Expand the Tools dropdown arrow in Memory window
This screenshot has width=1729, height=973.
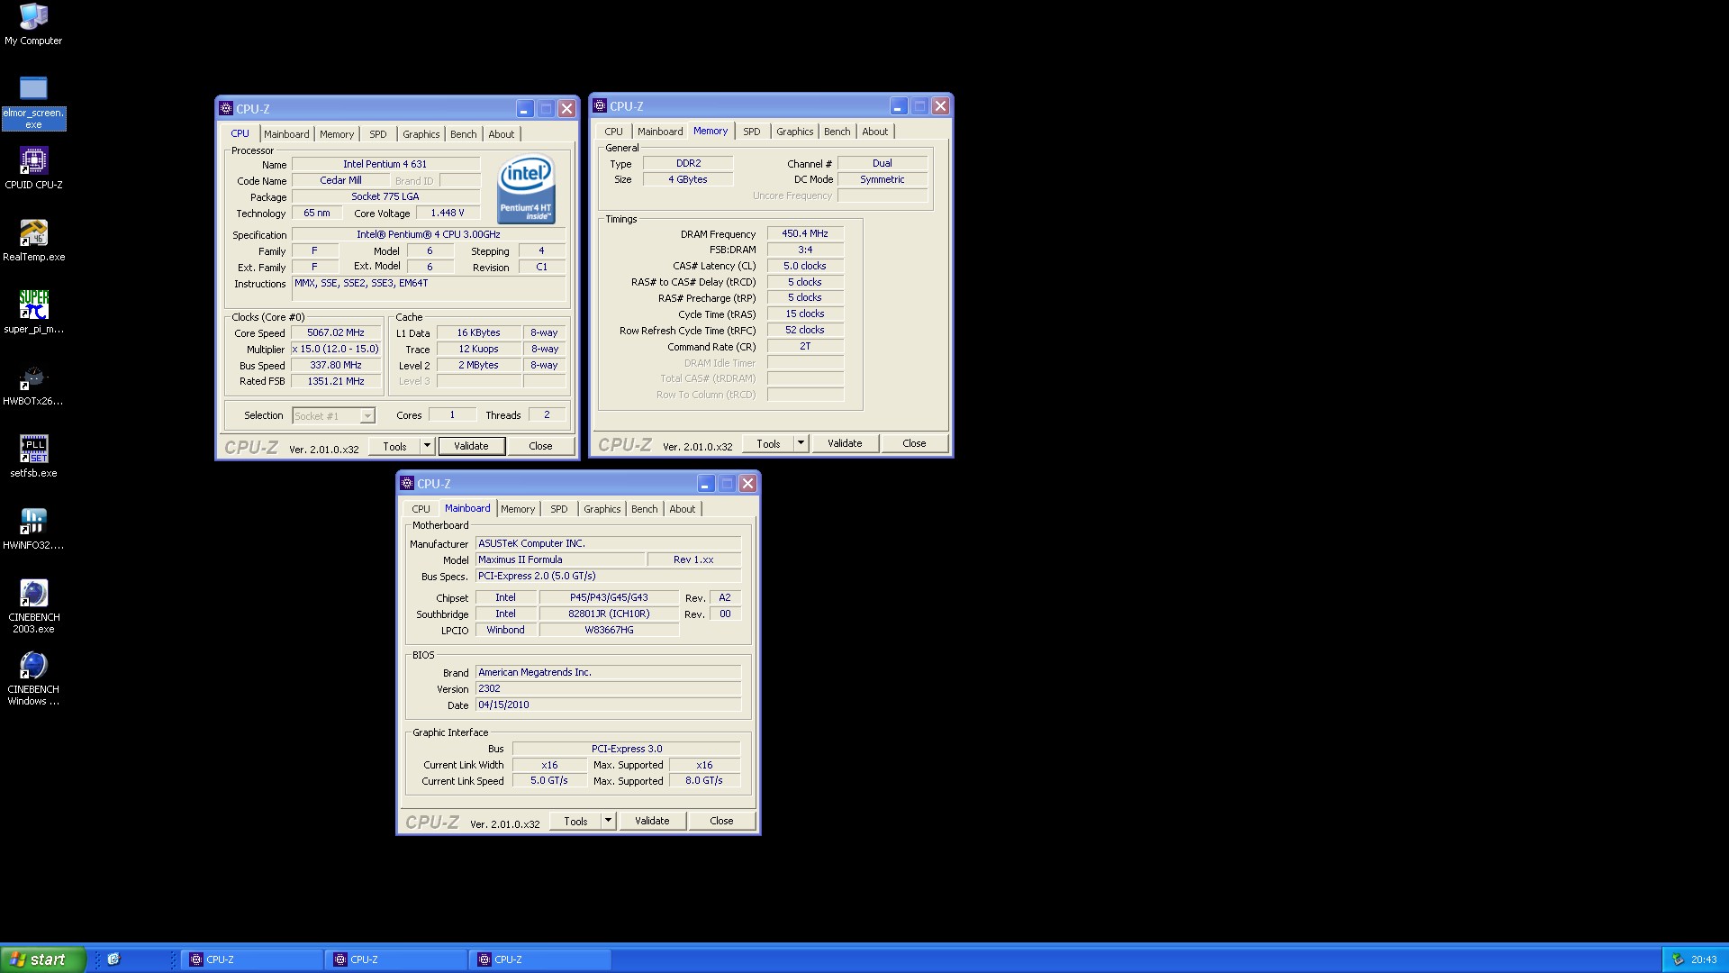coord(801,443)
